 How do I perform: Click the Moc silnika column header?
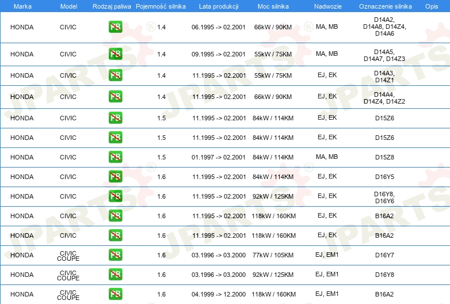[273, 6]
